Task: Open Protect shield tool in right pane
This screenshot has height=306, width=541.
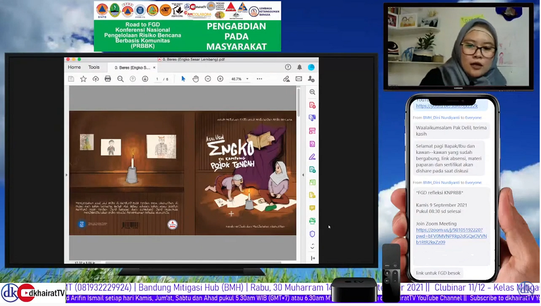Action: (312, 234)
